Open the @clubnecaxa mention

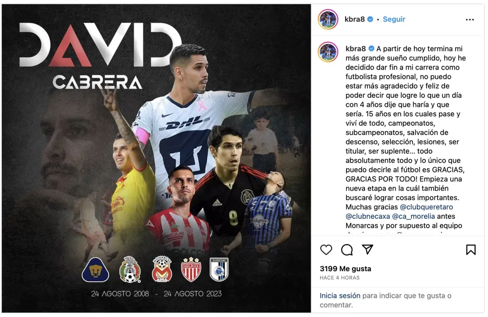(x=367, y=216)
